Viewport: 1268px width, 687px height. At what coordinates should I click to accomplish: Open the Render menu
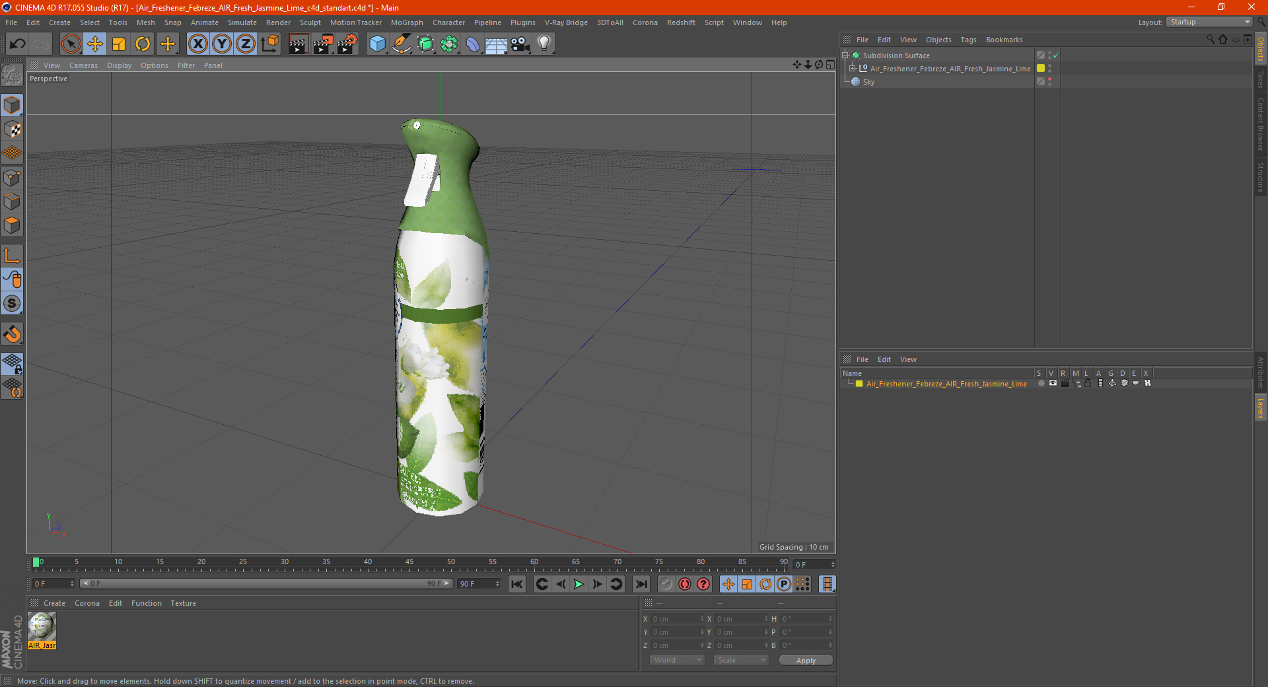pyautogui.click(x=278, y=22)
